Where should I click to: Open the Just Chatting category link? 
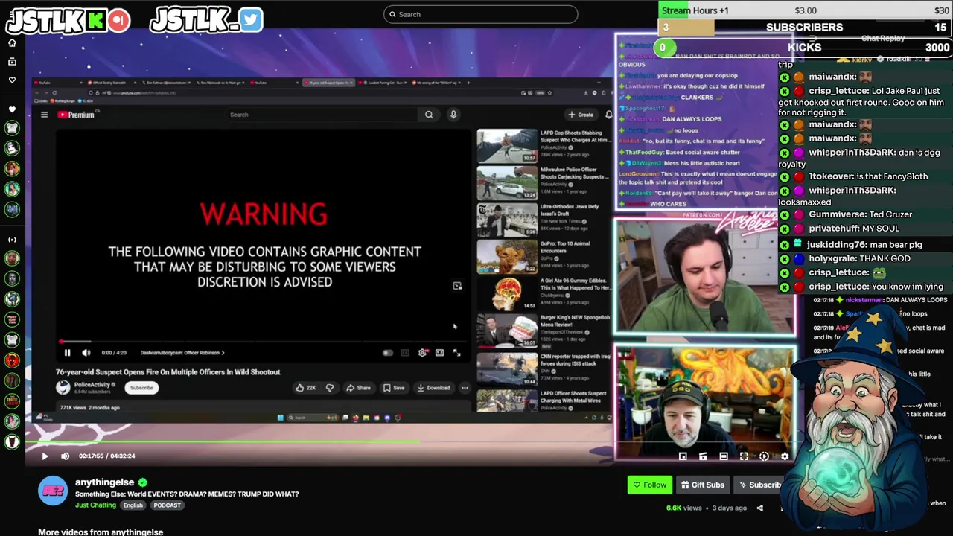click(x=95, y=505)
